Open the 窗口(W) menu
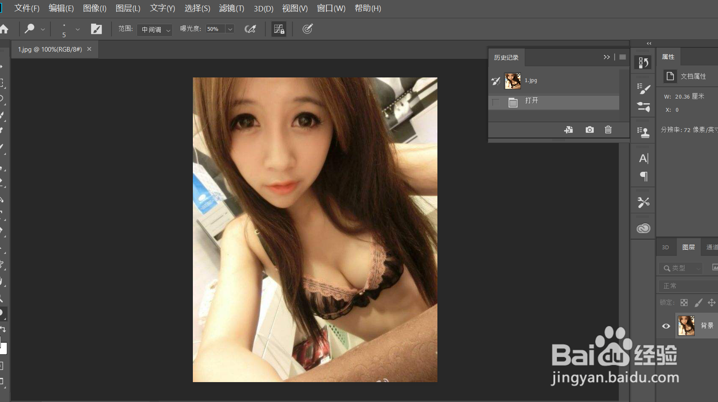Image resolution: width=718 pixels, height=402 pixels. [331, 8]
